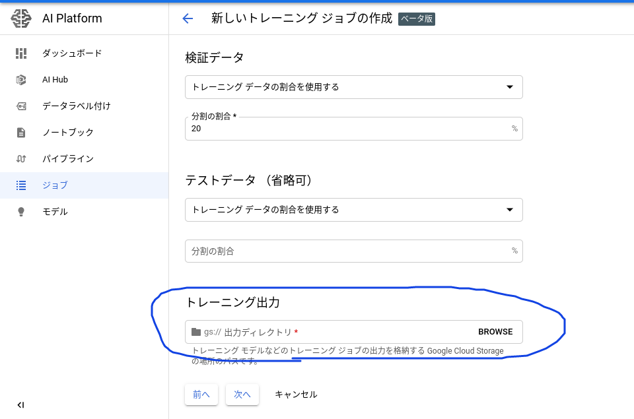Viewport: 634px width, 419px height.
Task: Open パイプライン in the sidebar
Action: coord(84,159)
